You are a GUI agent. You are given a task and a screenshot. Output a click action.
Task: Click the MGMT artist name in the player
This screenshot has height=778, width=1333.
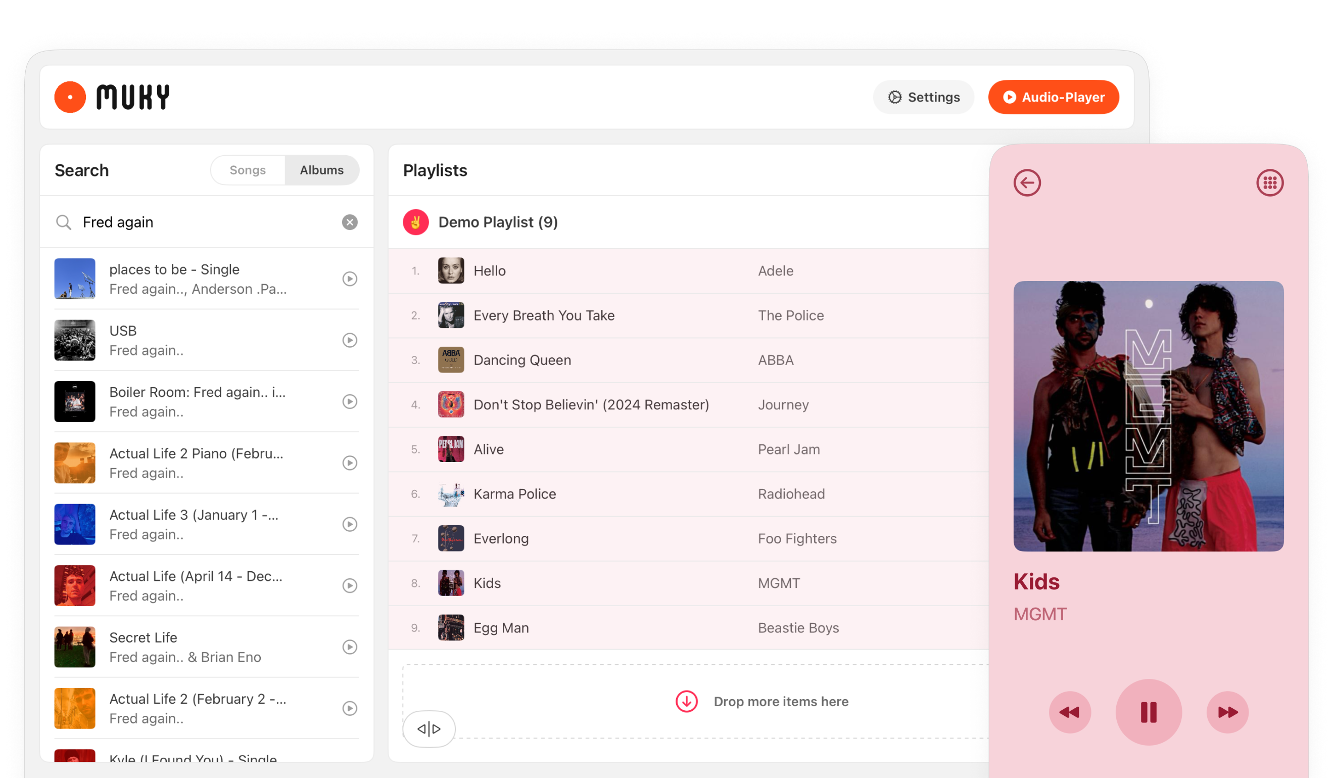coord(1040,614)
